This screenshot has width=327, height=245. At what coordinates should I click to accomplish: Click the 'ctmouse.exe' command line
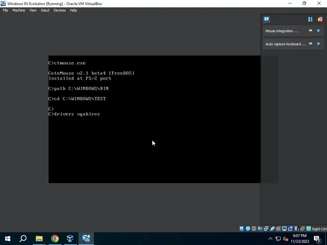[x=67, y=63]
